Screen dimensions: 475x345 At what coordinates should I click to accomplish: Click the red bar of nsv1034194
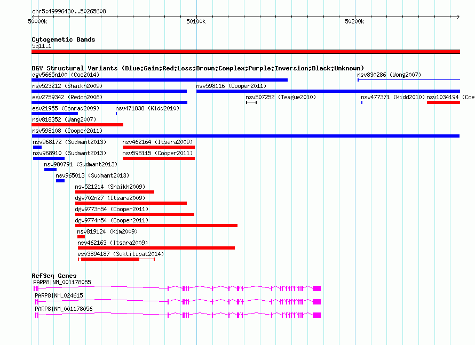coord(444,102)
